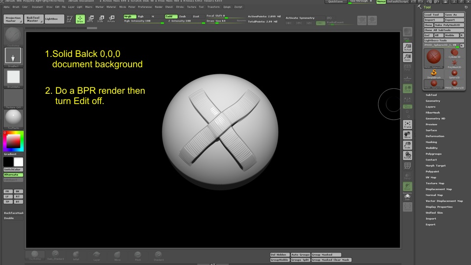This screenshot has height=265, width=471.
Task: Click the Auto Groups button
Action: coord(300,255)
